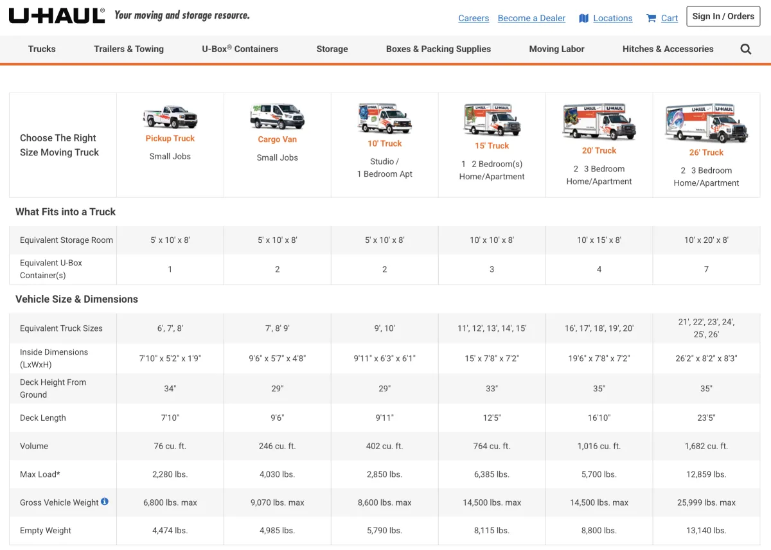The width and height of the screenshot is (771, 550).
Task: Open Boxes & Packing Supplies menu
Action: (x=438, y=49)
